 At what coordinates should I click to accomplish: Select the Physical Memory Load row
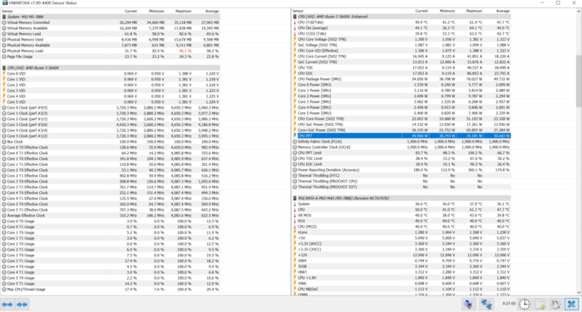pyautogui.click(x=111, y=51)
